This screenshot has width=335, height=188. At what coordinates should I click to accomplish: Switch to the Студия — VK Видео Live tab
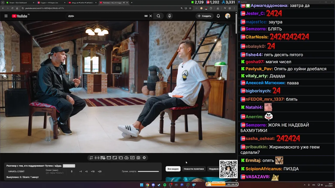(x=51, y=3)
